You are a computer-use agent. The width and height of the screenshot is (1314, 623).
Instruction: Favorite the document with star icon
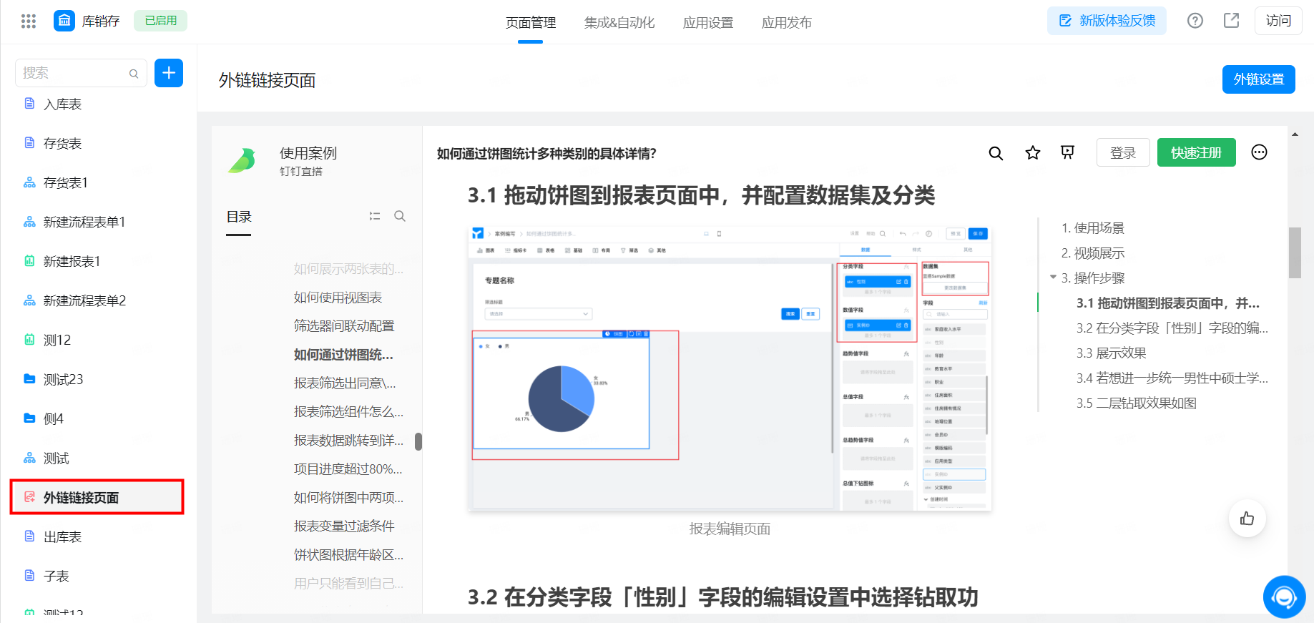click(x=1033, y=152)
